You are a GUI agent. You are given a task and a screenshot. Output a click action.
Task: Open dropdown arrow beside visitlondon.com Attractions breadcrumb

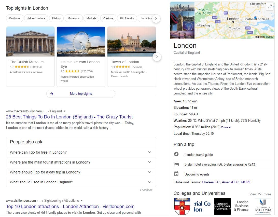click(x=81, y=201)
